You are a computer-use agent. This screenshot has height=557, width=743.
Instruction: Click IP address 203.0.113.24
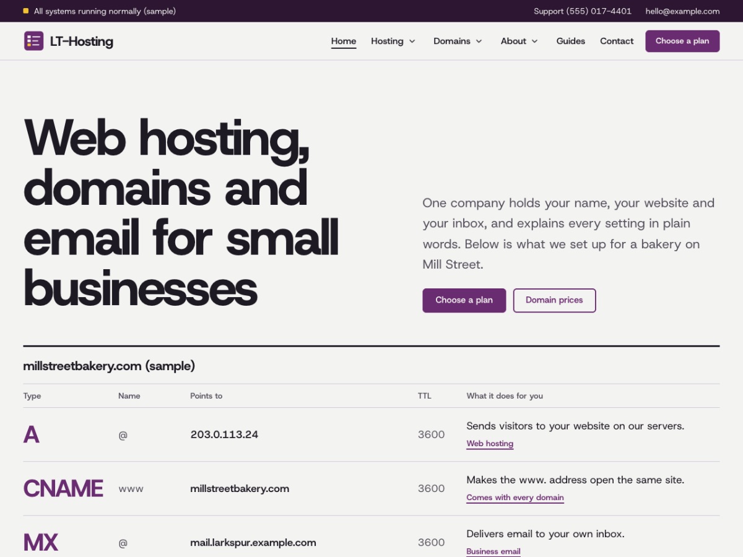tap(224, 434)
